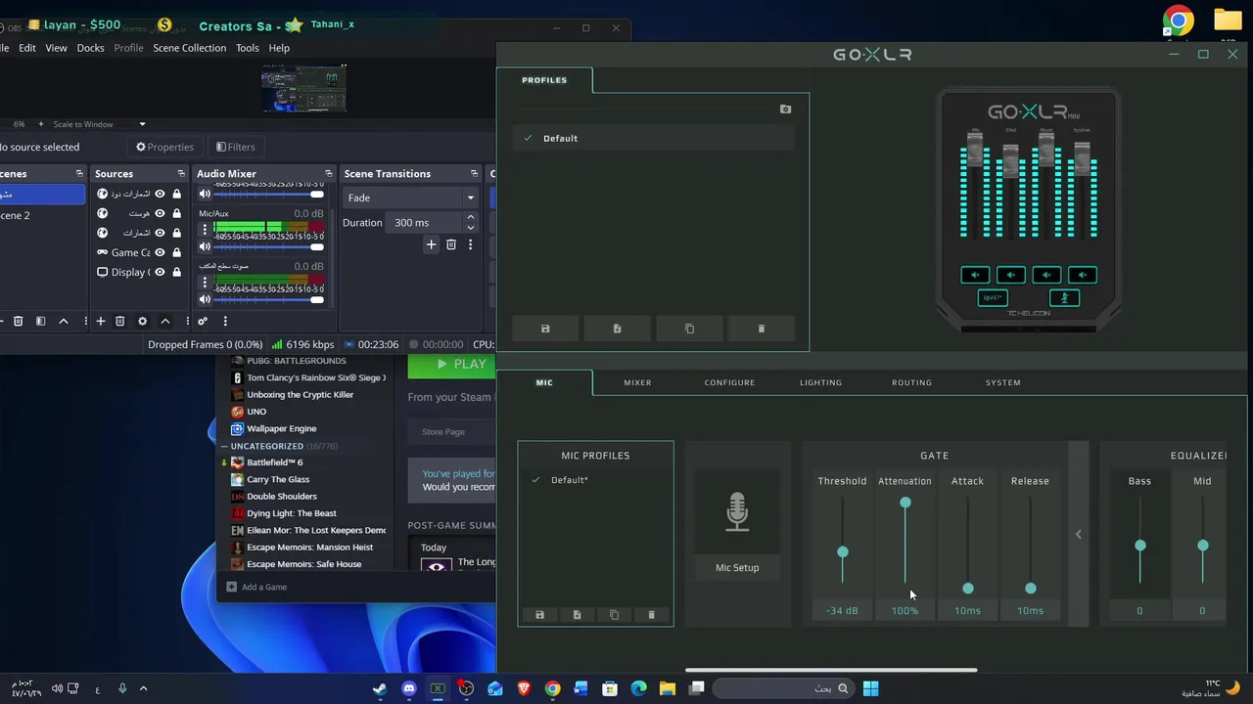Open Scale to Window dropdown in OBS
This screenshot has width=1253, height=704.
coord(98,124)
